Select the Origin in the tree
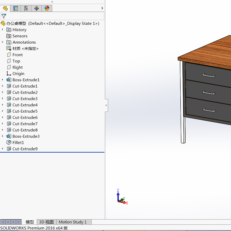This screenshot has height=231, width=231. [x=18, y=74]
